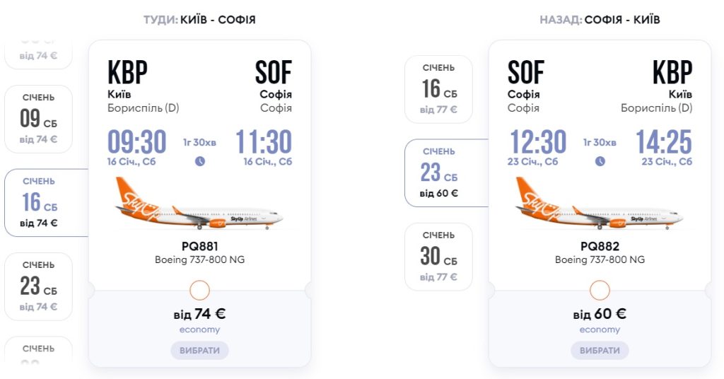Click the SOF departure code on return card
724x379 pixels.
pyautogui.click(x=526, y=72)
